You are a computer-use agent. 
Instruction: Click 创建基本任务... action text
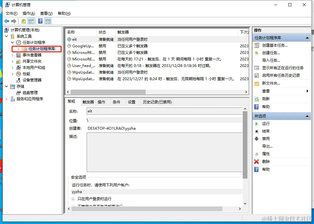pyautogui.click(x=275, y=45)
